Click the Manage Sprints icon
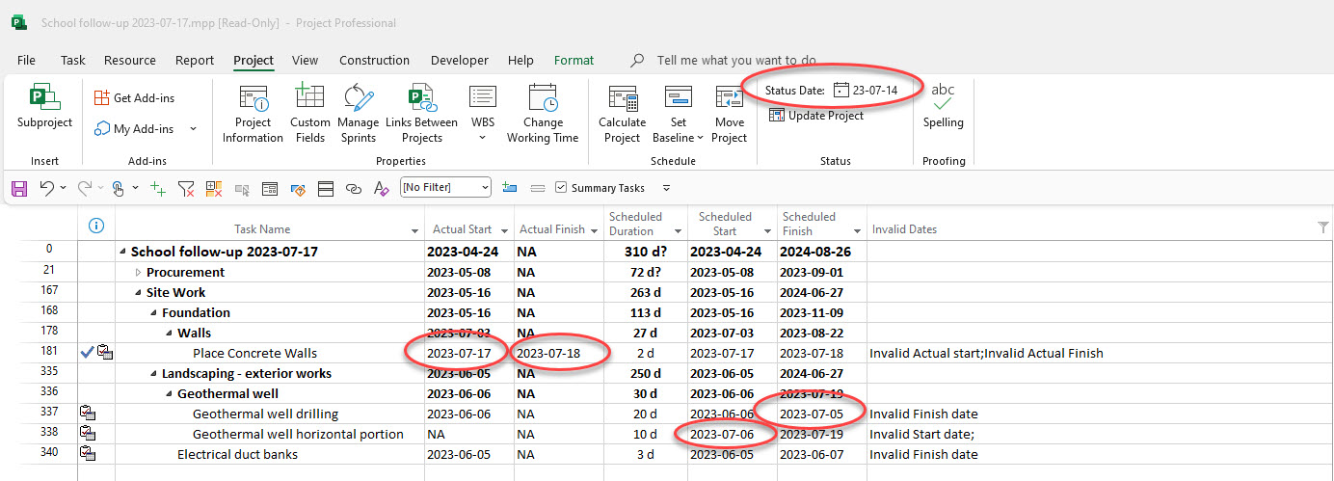Viewport: 1334px width, 481px height. point(359,114)
